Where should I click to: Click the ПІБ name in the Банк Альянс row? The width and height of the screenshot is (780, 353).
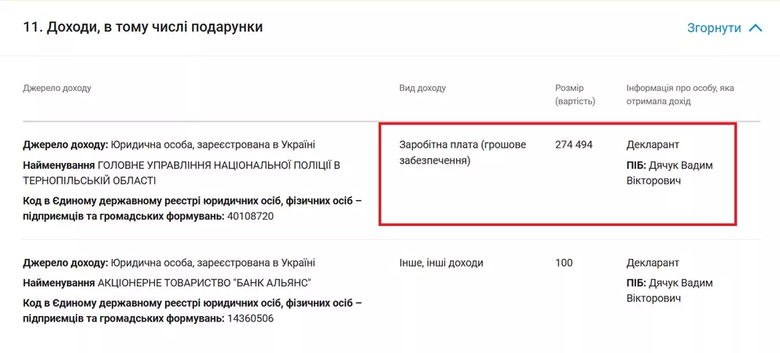tap(669, 290)
